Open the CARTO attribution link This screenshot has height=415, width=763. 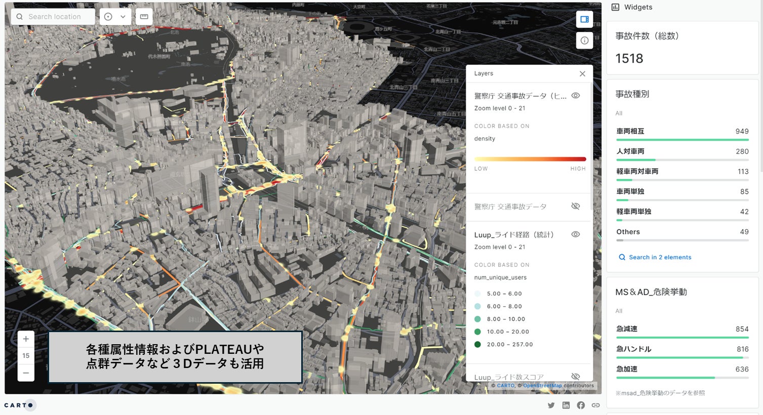tap(505, 386)
